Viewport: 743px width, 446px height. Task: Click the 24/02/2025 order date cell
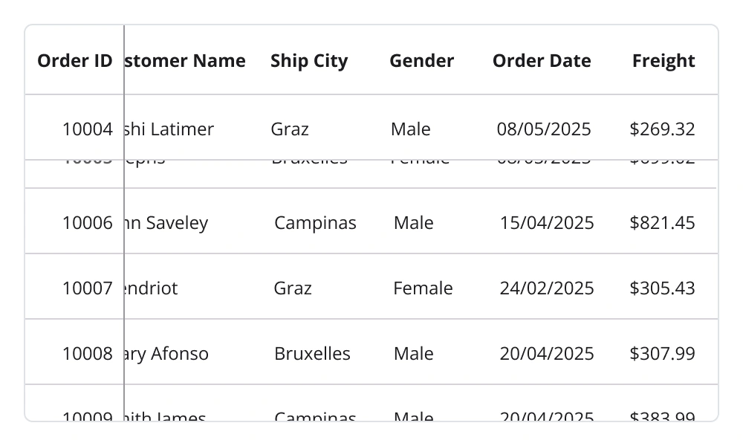[x=547, y=288]
